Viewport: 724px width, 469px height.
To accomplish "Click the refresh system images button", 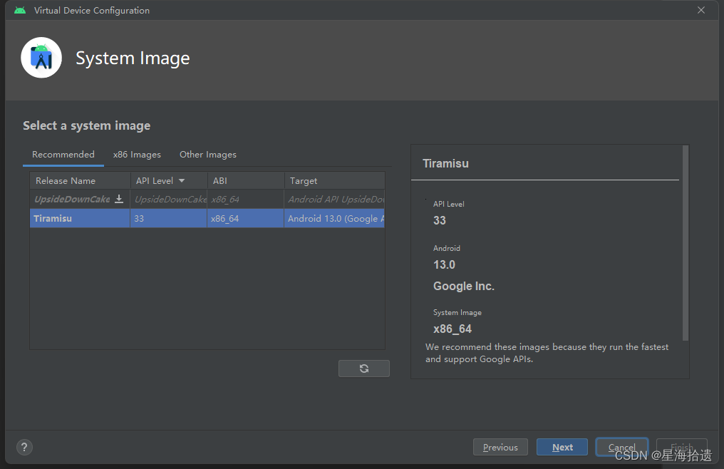I will click(364, 368).
